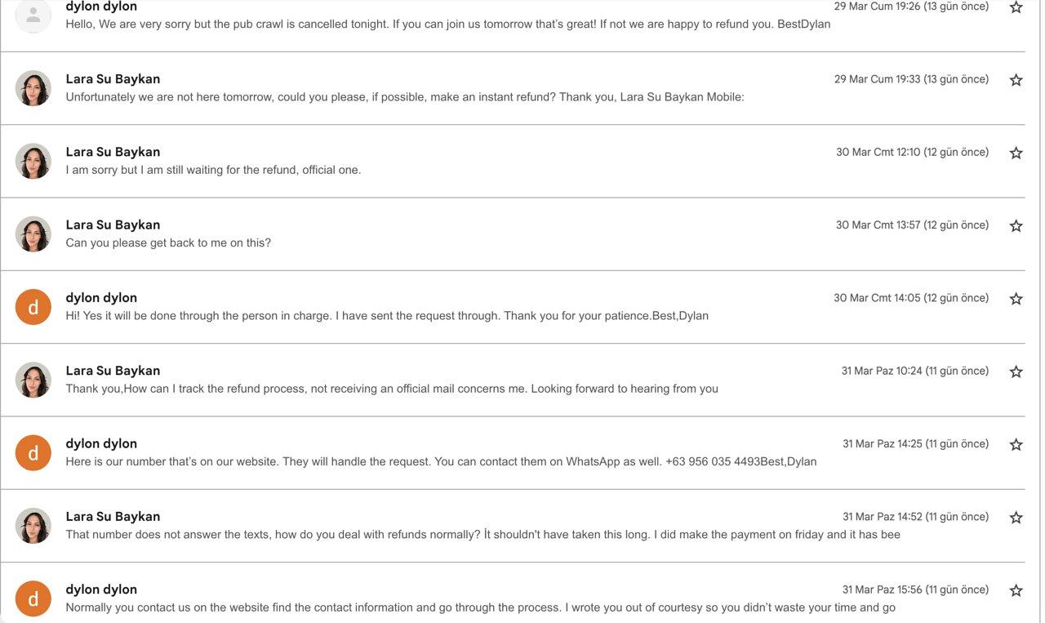1045x623 pixels.
Task: Star the 31 Mar 10:24 message
Action: (x=1016, y=372)
